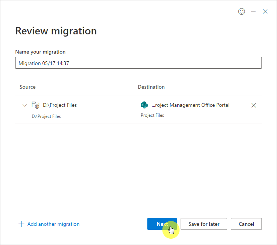Image resolution: width=277 pixels, height=245 pixels.
Task: Click the D:\Project Files path subtext
Action: [46, 116]
